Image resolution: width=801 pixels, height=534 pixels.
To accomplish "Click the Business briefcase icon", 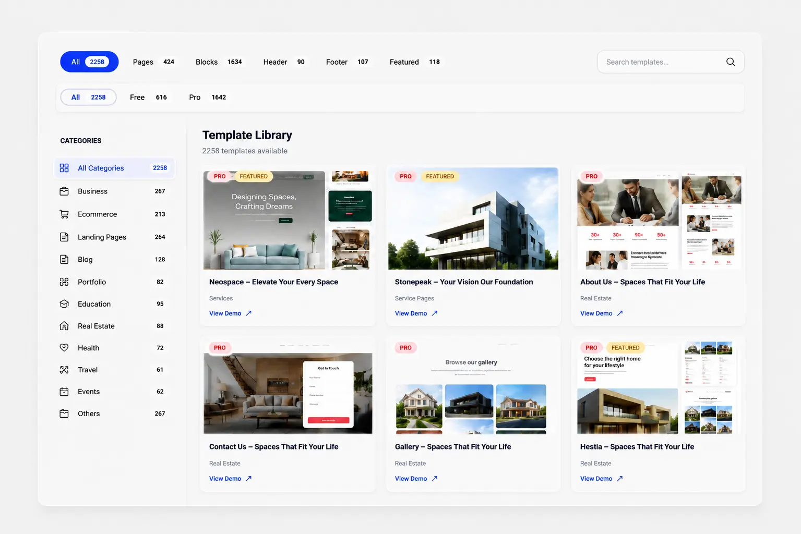I will pos(64,191).
